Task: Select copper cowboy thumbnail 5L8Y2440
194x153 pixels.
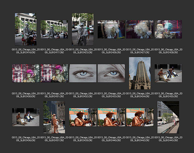Action: pyautogui.click(x=111, y=117)
